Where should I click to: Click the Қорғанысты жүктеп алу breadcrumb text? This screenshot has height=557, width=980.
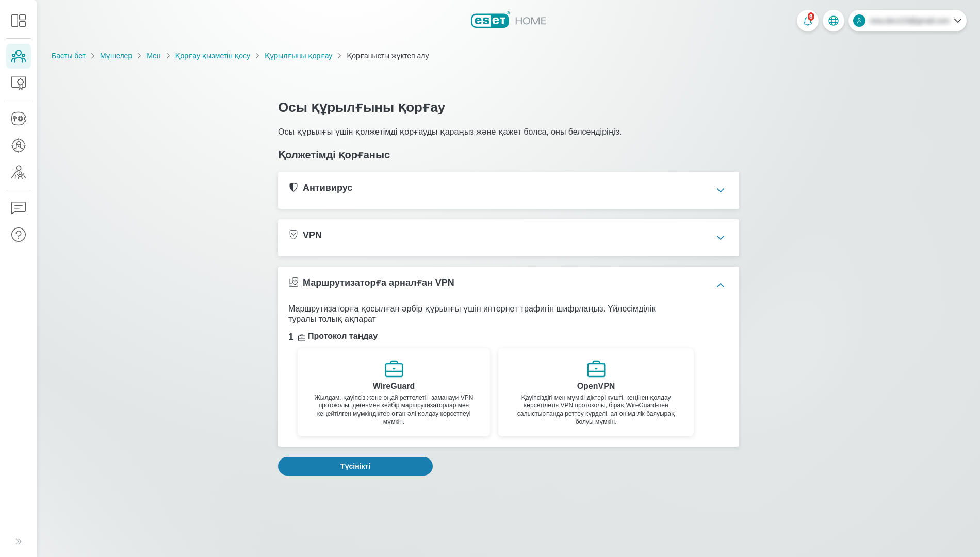coord(388,56)
